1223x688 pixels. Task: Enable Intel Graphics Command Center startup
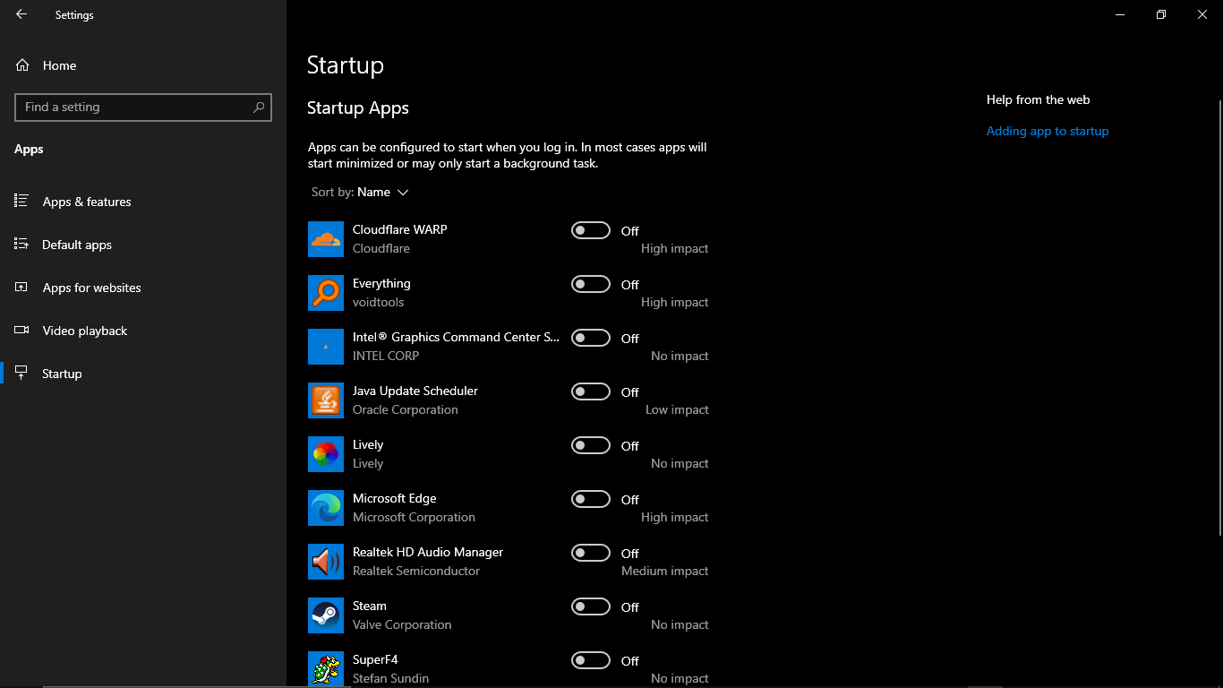(591, 338)
